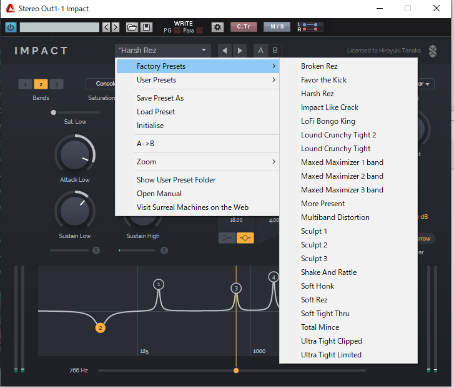Expand the User Presets submenu
The image size is (454, 388).
coord(198,80)
